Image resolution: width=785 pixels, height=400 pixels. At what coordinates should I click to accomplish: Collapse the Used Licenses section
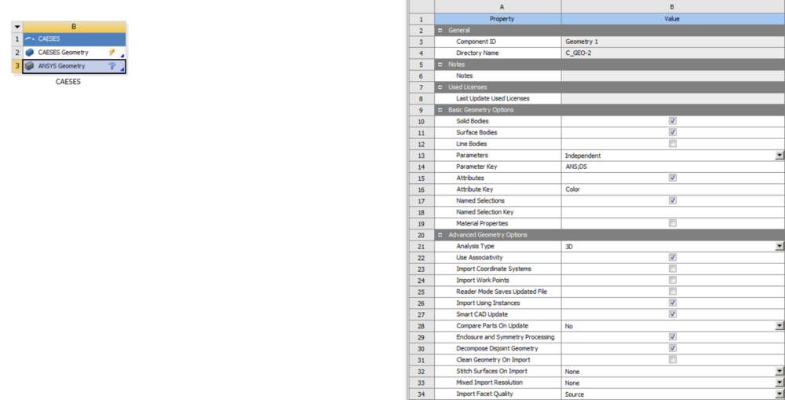pos(440,87)
